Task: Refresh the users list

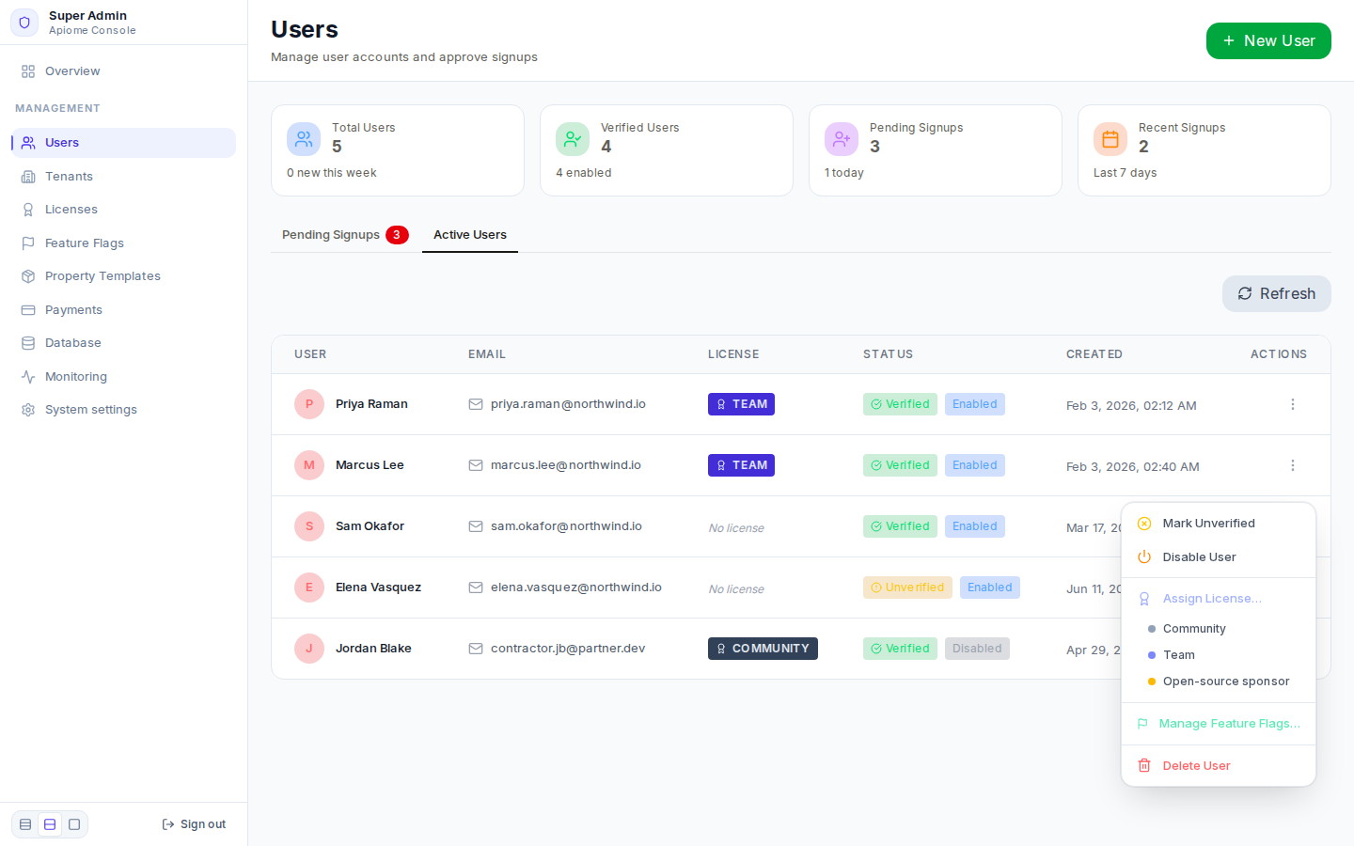Action: coord(1276,294)
